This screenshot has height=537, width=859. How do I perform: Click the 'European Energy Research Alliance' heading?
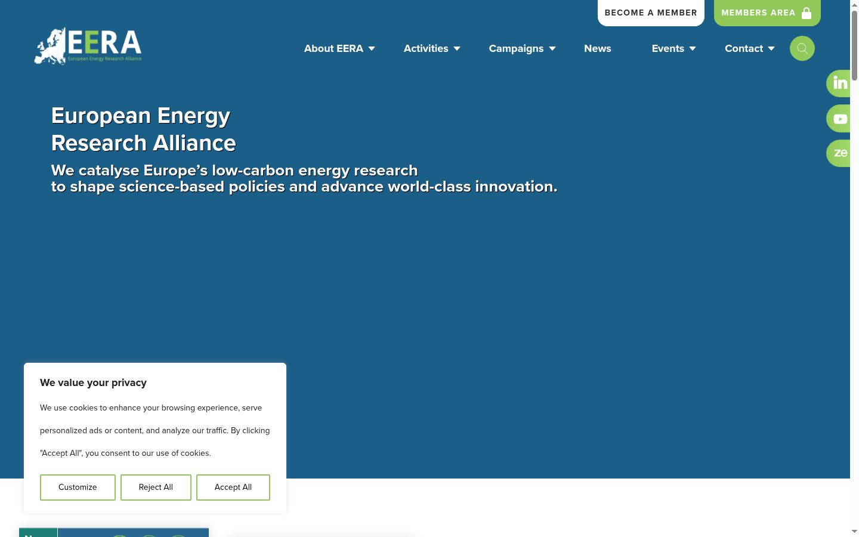pos(144,129)
